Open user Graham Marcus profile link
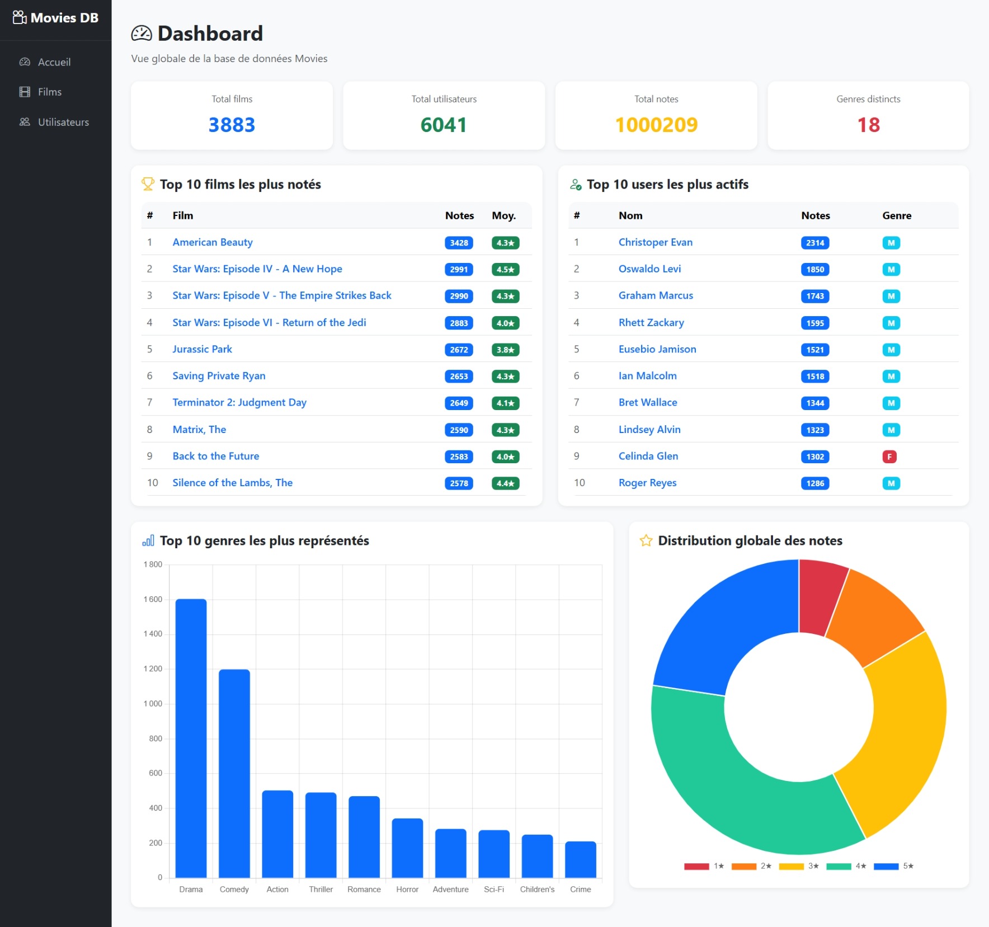The image size is (989, 927). (x=656, y=295)
